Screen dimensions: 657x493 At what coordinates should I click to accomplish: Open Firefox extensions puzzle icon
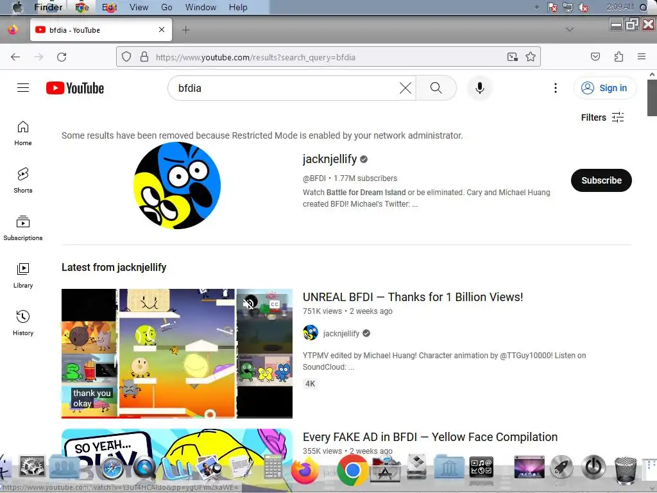tap(619, 56)
